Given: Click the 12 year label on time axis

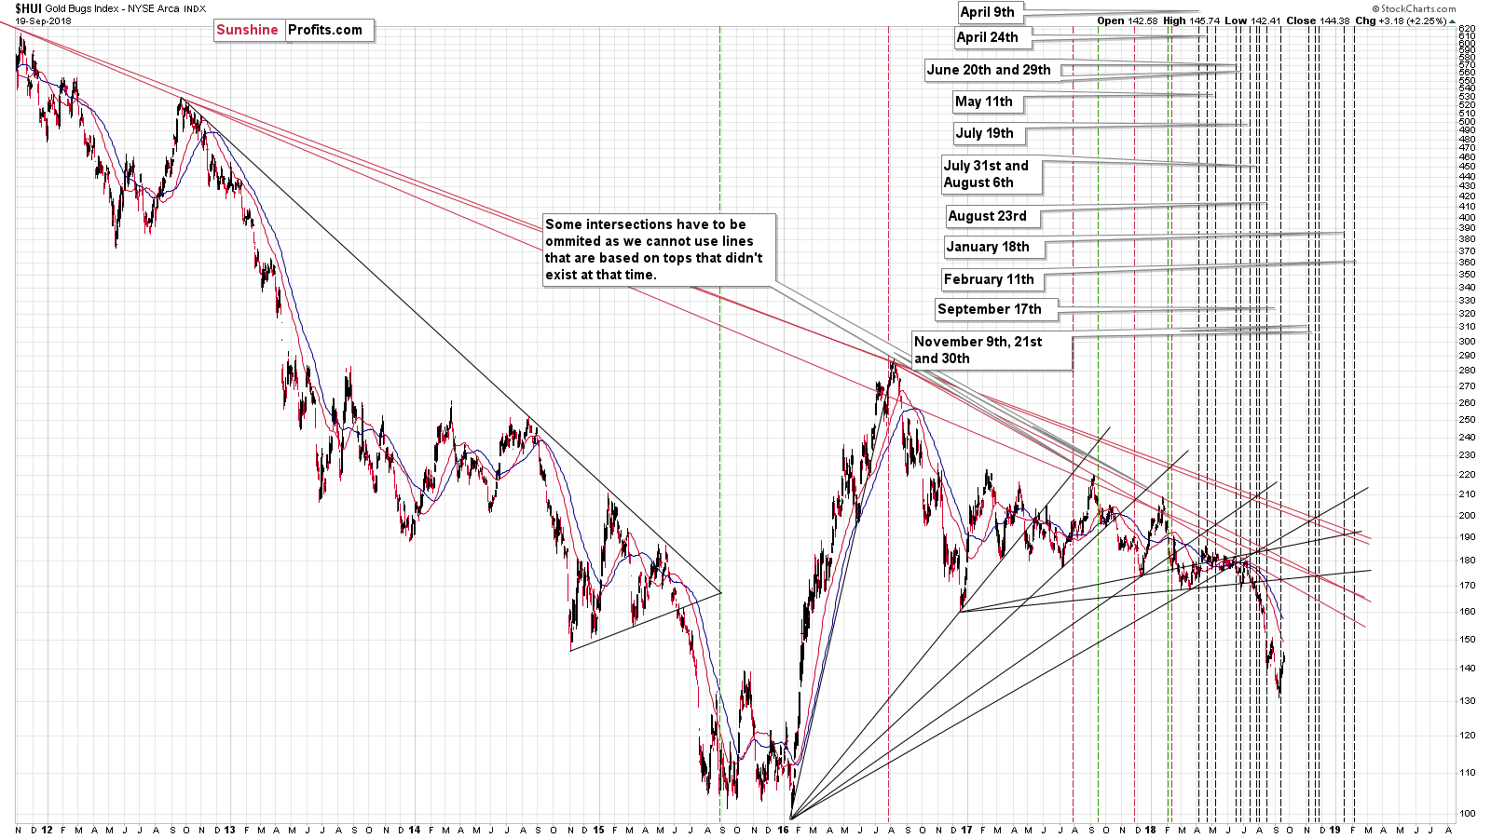Looking at the screenshot, I should [x=48, y=830].
